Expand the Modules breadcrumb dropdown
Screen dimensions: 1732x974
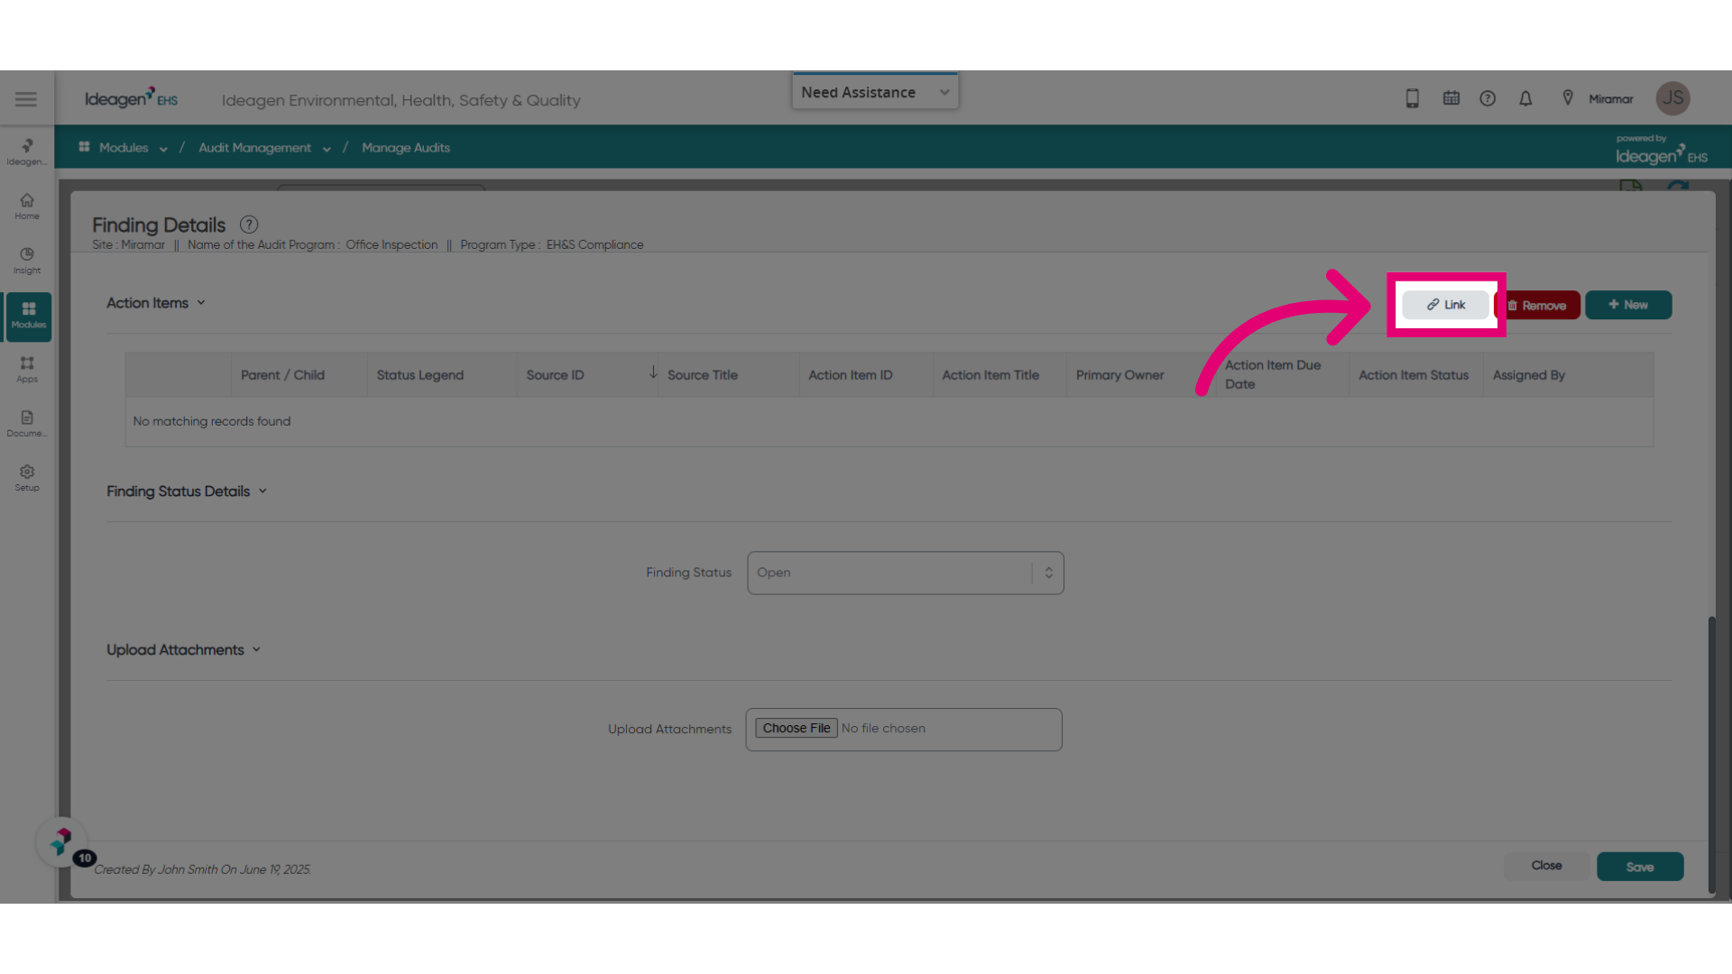(x=163, y=149)
